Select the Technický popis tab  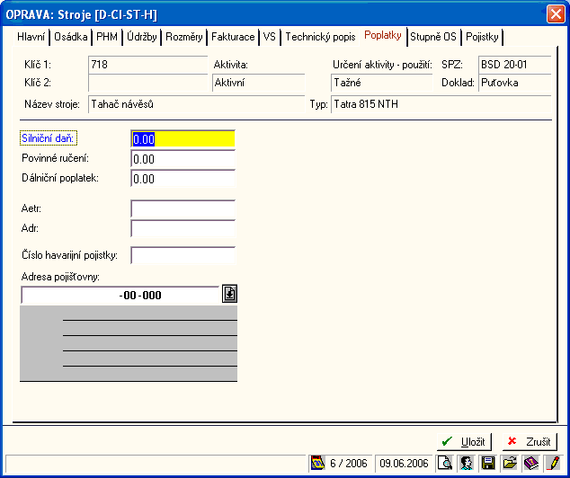[320, 37]
